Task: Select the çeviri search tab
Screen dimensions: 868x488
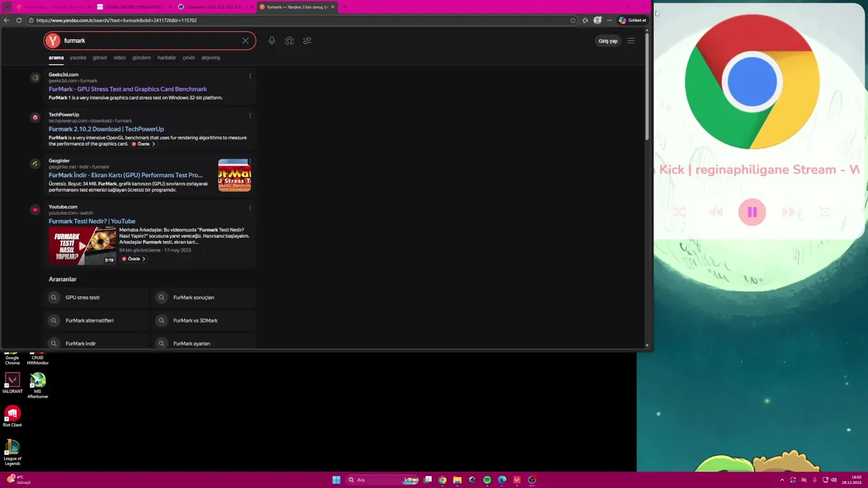Action: coord(189,58)
